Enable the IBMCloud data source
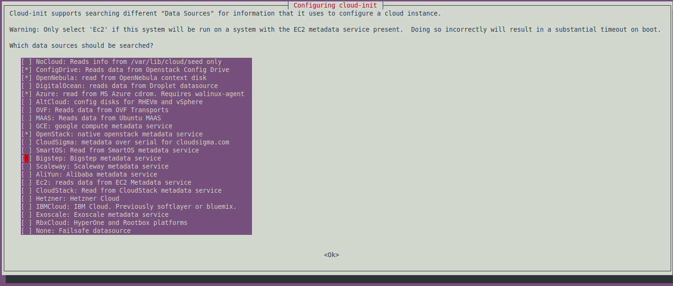Viewport: 673px width, 286px height. click(27, 206)
